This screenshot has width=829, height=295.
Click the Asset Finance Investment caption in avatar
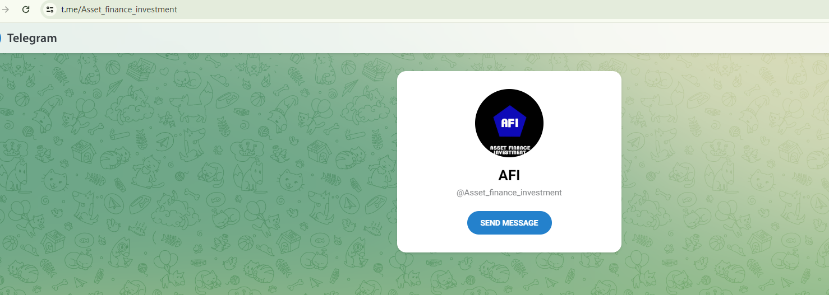point(510,150)
